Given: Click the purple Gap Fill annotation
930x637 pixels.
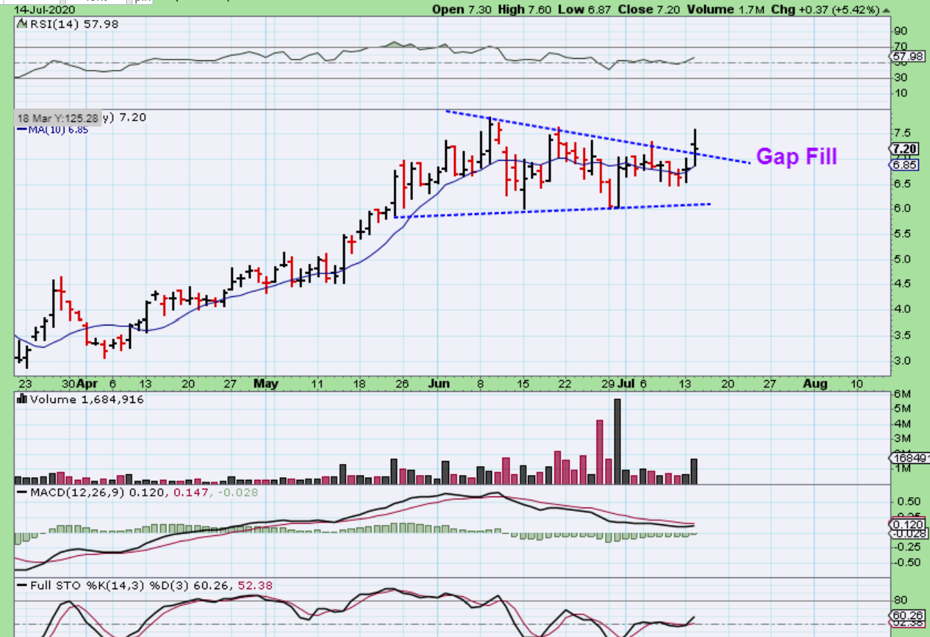Looking at the screenshot, I should 796,156.
